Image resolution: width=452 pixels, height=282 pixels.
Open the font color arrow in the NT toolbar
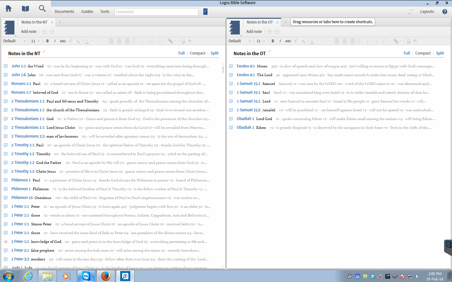(x=92, y=41)
